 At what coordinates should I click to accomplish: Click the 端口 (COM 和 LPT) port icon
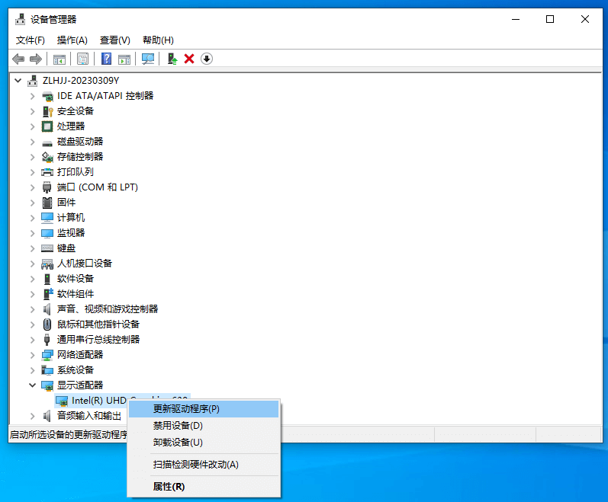click(47, 187)
